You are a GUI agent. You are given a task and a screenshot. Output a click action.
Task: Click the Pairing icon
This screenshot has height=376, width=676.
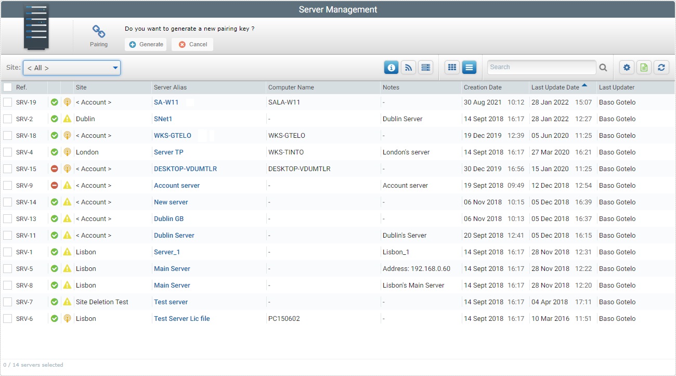click(98, 31)
